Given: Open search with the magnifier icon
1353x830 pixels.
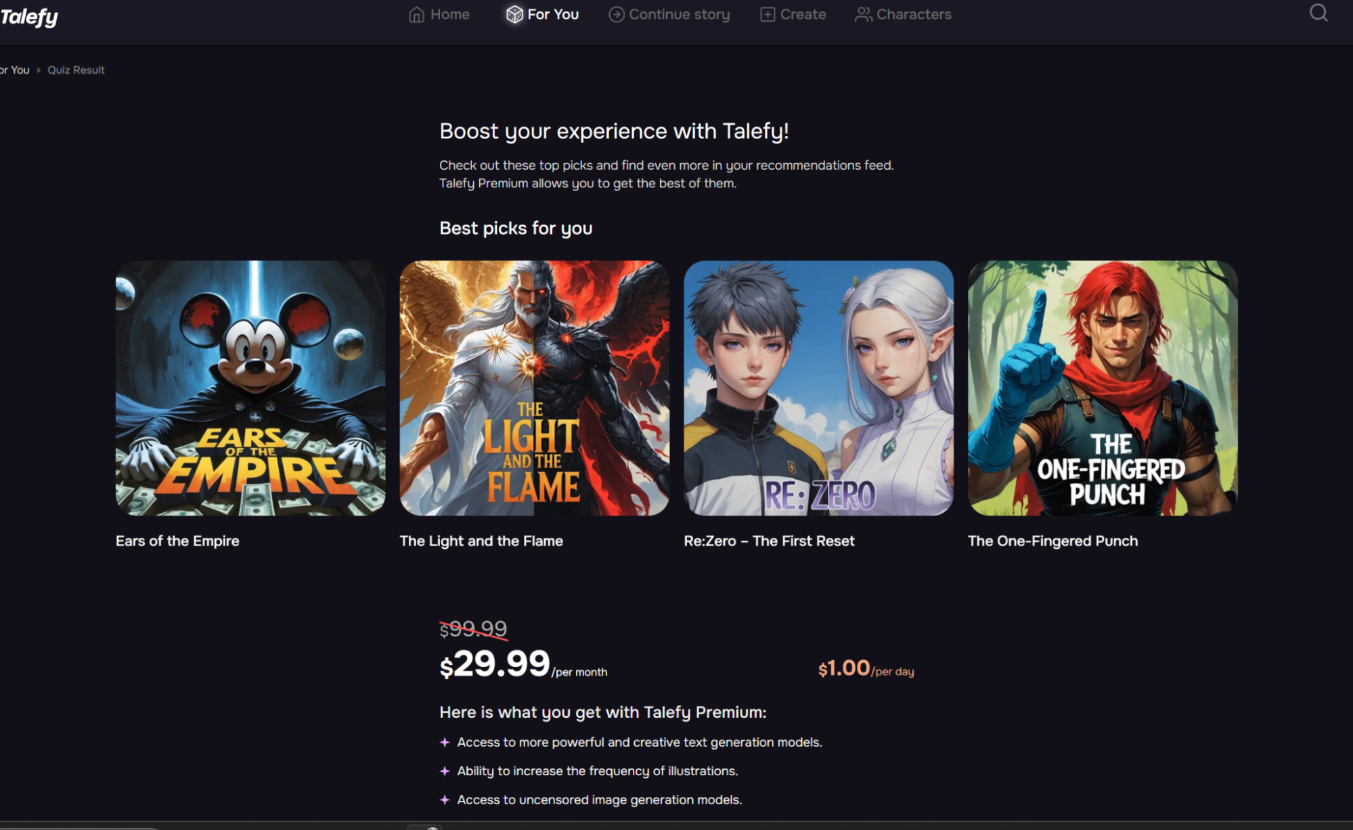Looking at the screenshot, I should click(x=1318, y=13).
